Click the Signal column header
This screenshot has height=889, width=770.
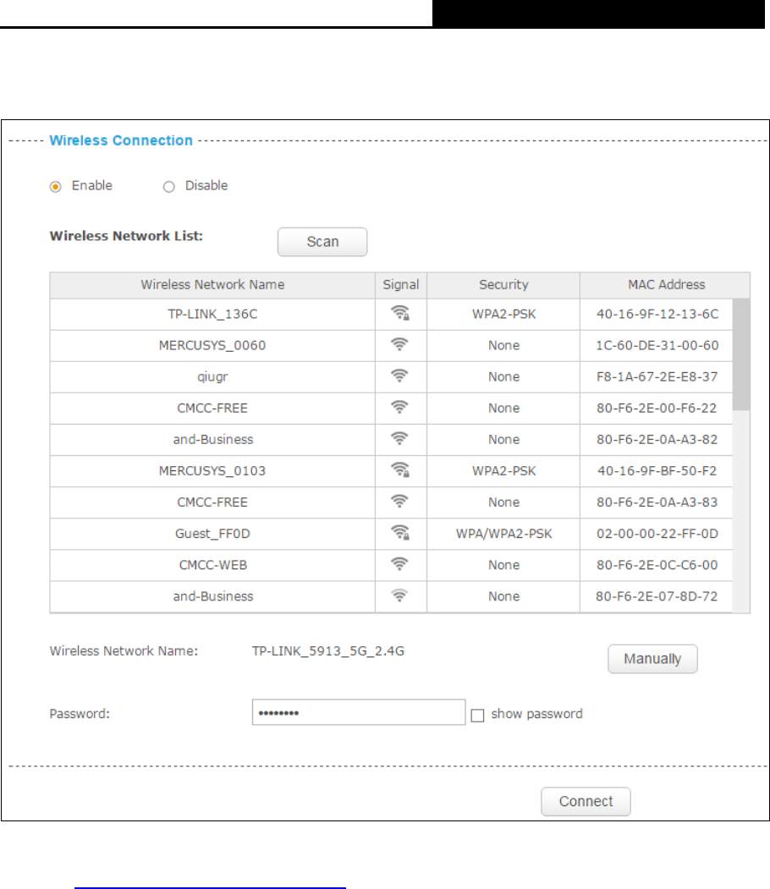point(401,284)
